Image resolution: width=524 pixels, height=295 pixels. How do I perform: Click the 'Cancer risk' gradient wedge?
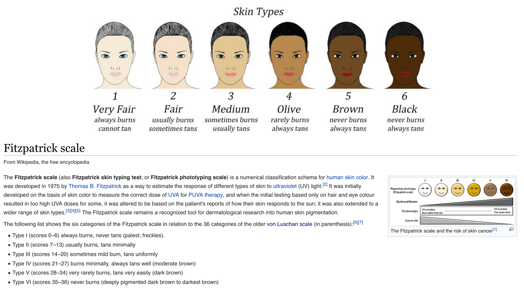pyautogui.click(x=466, y=220)
